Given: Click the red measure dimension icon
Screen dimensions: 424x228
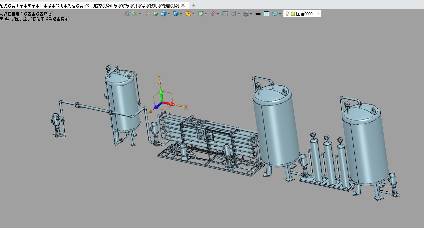Looking at the screenshot, I should [x=234, y=14].
